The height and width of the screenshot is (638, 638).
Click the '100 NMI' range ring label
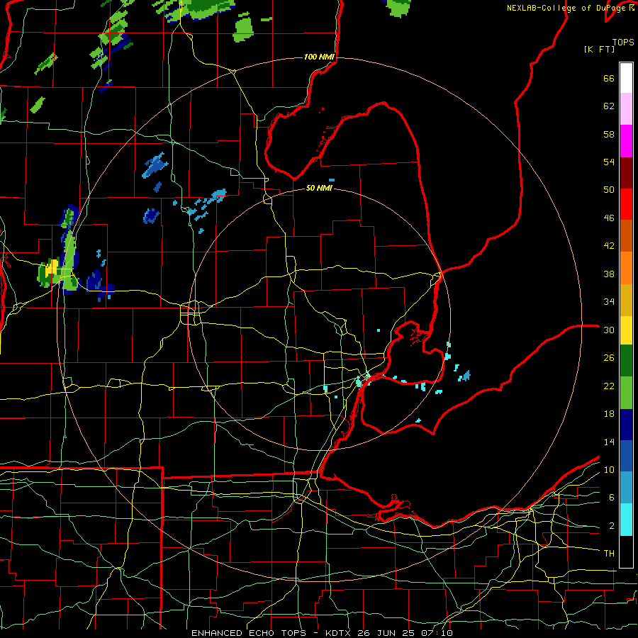click(x=319, y=57)
